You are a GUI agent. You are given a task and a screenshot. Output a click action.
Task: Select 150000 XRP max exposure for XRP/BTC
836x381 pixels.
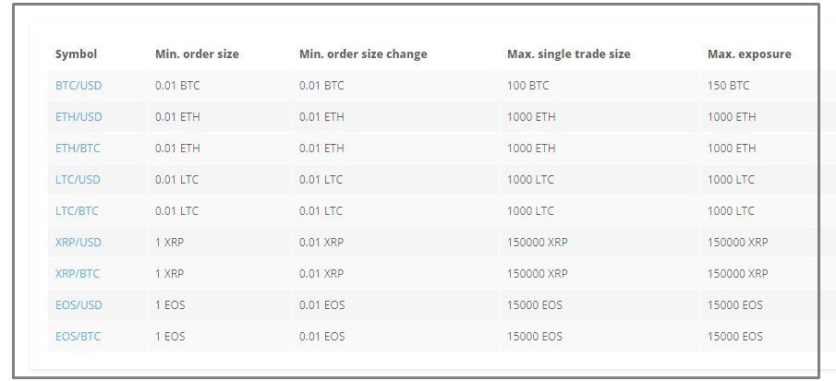(738, 273)
